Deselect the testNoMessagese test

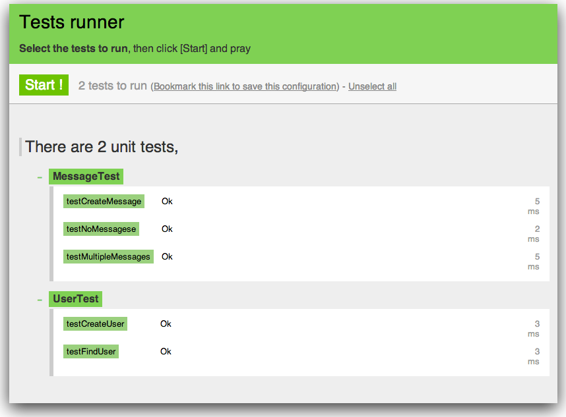101,229
